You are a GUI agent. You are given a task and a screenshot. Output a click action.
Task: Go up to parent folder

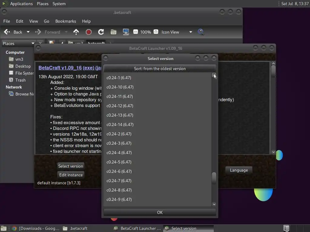point(76,32)
